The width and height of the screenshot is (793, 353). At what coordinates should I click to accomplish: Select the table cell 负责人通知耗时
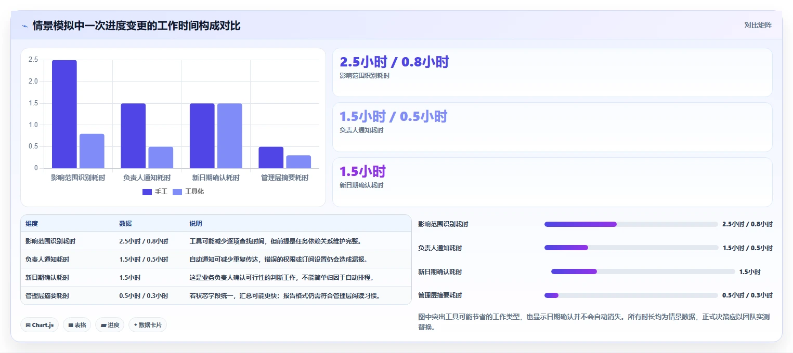(x=47, y=260)
